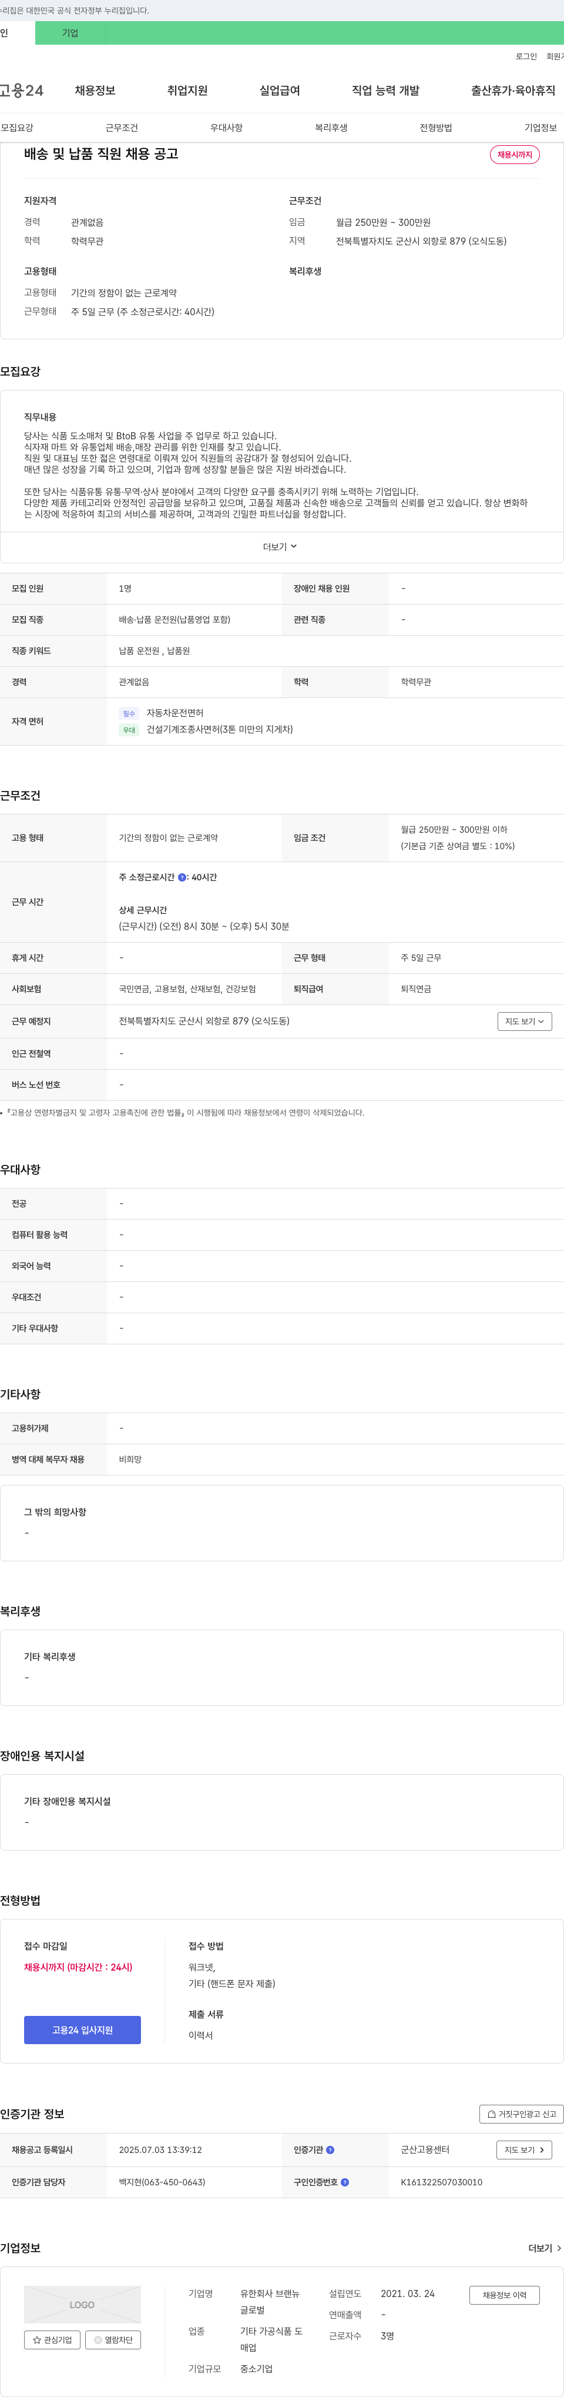The image size is (564, 2397).
Task: Open the 실업급여 menu
Action: point(280,90)
